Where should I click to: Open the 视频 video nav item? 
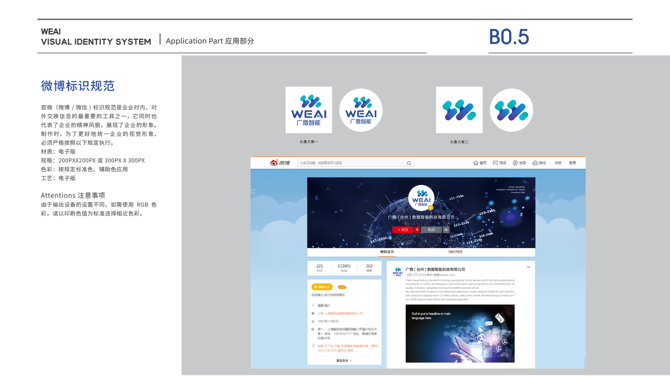[499, 163]
